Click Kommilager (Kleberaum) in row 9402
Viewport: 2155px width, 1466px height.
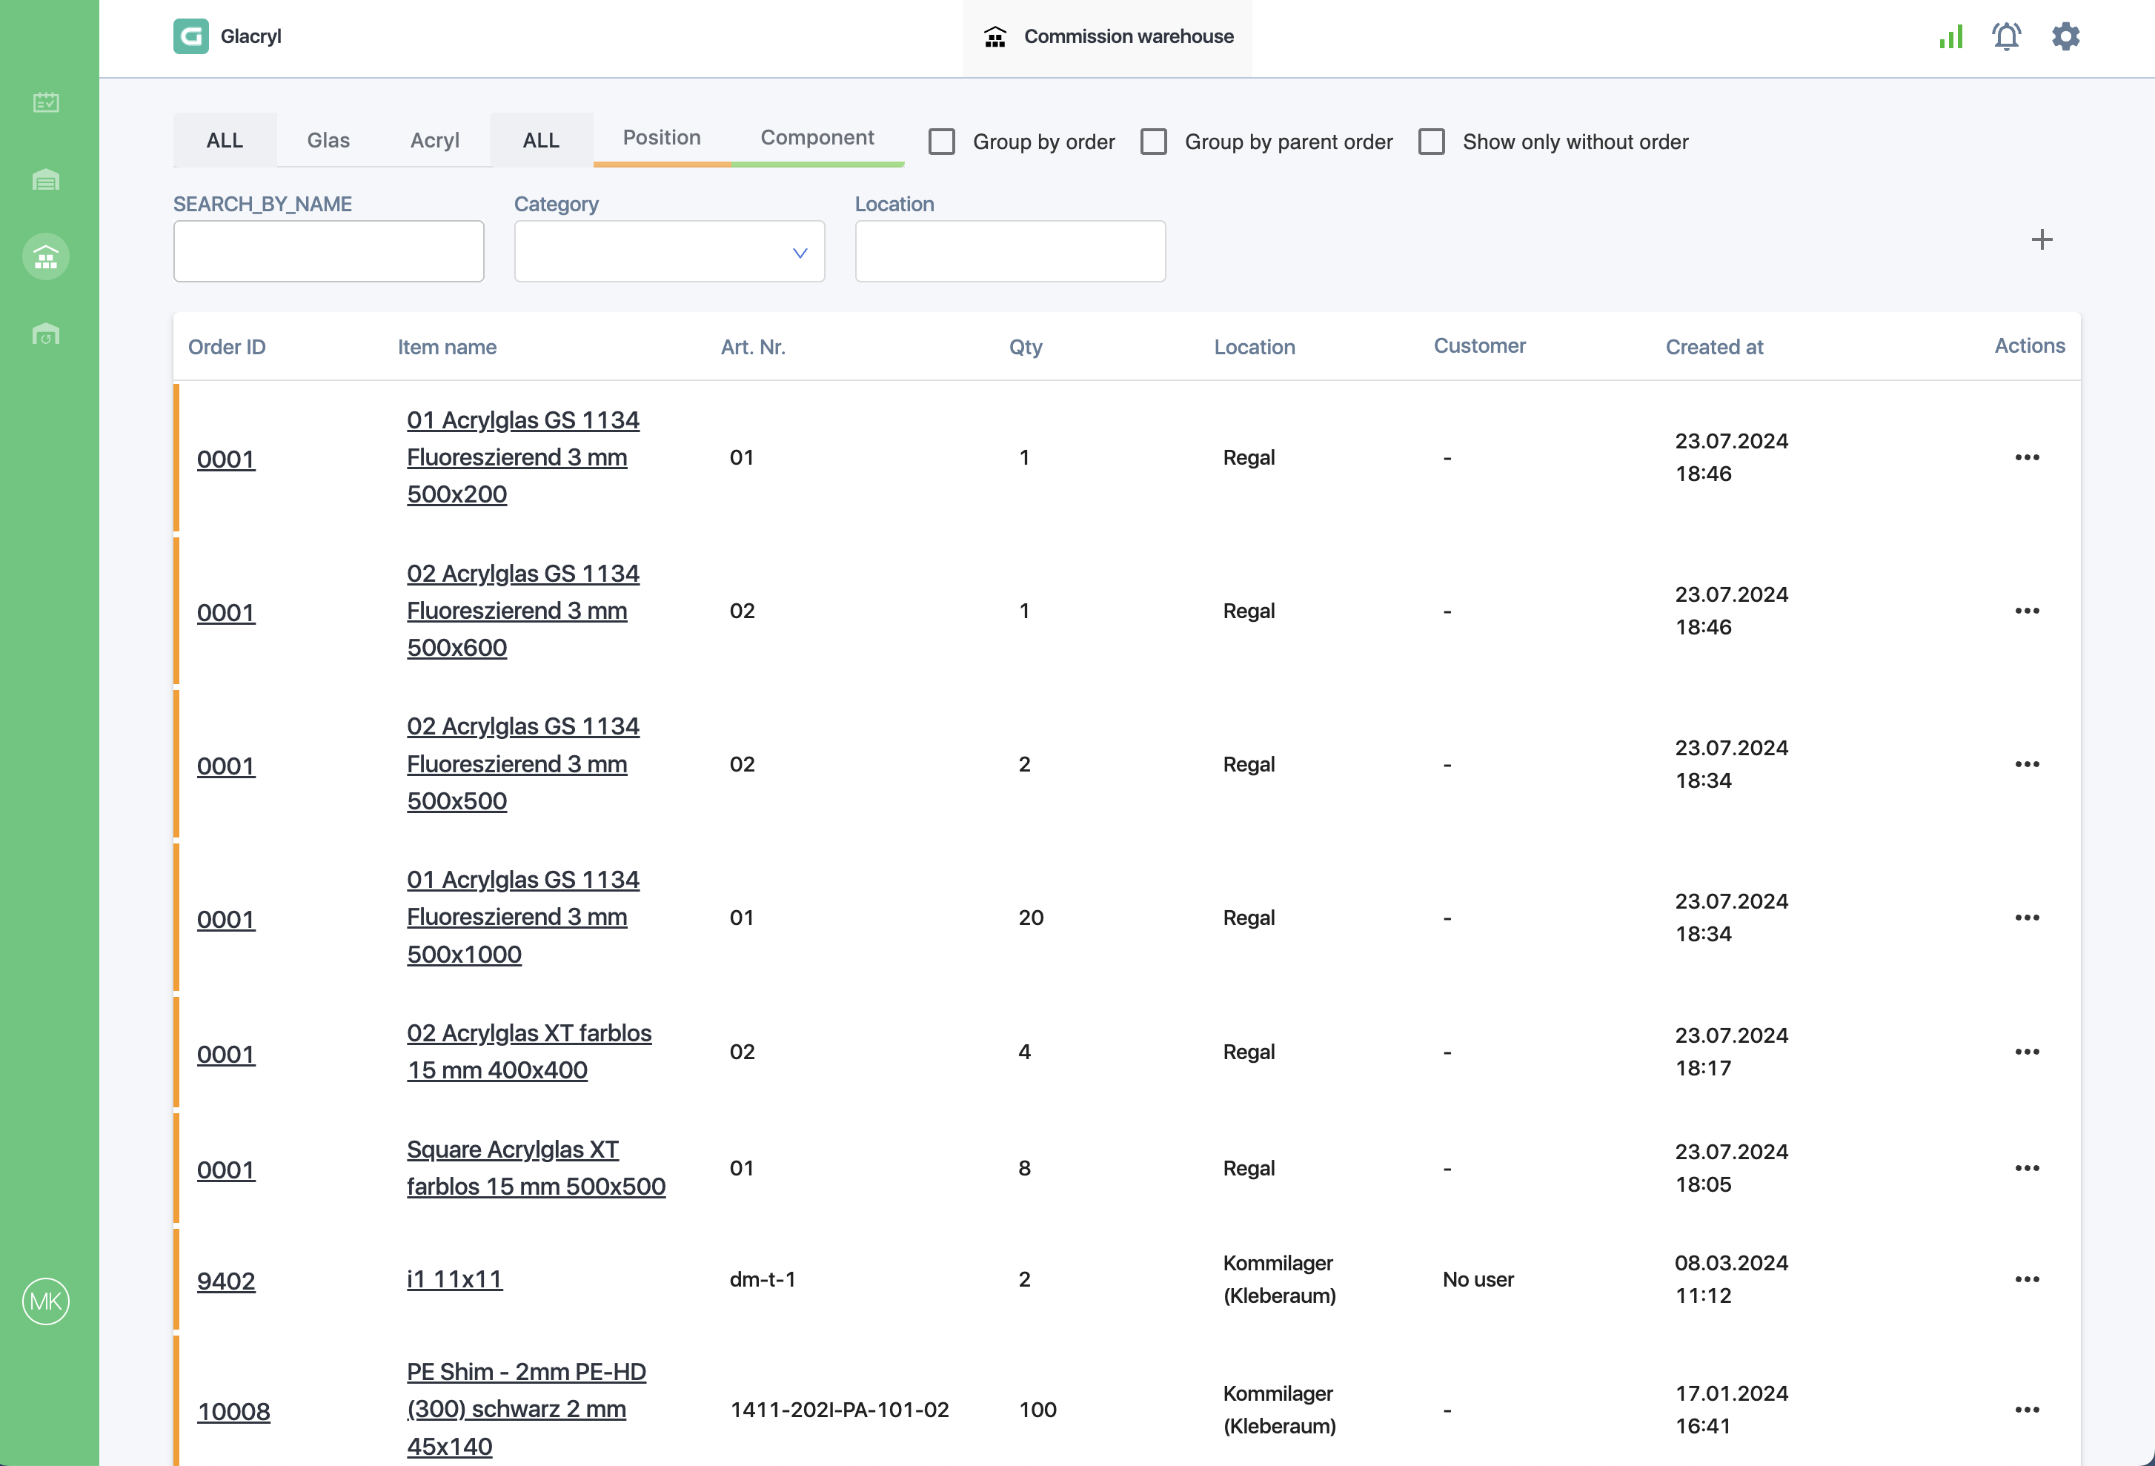point(1280,1280)
